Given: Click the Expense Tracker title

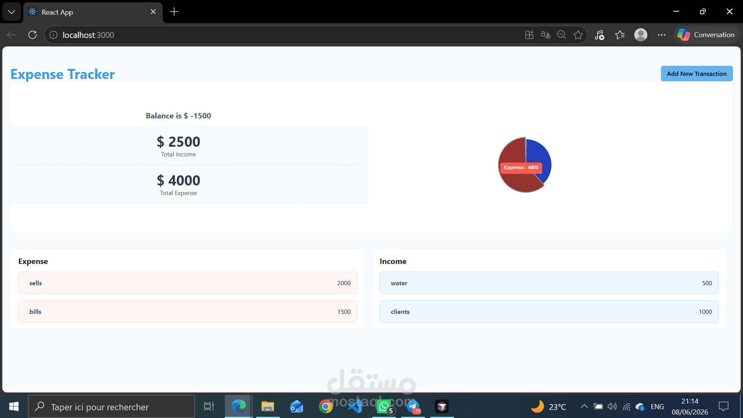Looking at the screenshot, I should (x=63, y=74).
